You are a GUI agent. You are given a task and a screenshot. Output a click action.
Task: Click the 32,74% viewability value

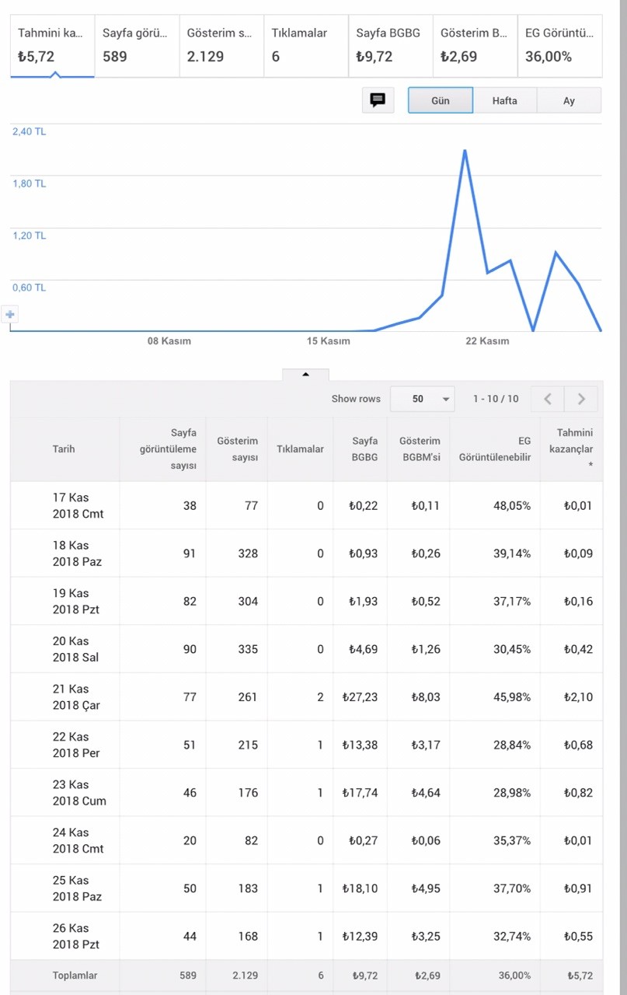[512, 937]
